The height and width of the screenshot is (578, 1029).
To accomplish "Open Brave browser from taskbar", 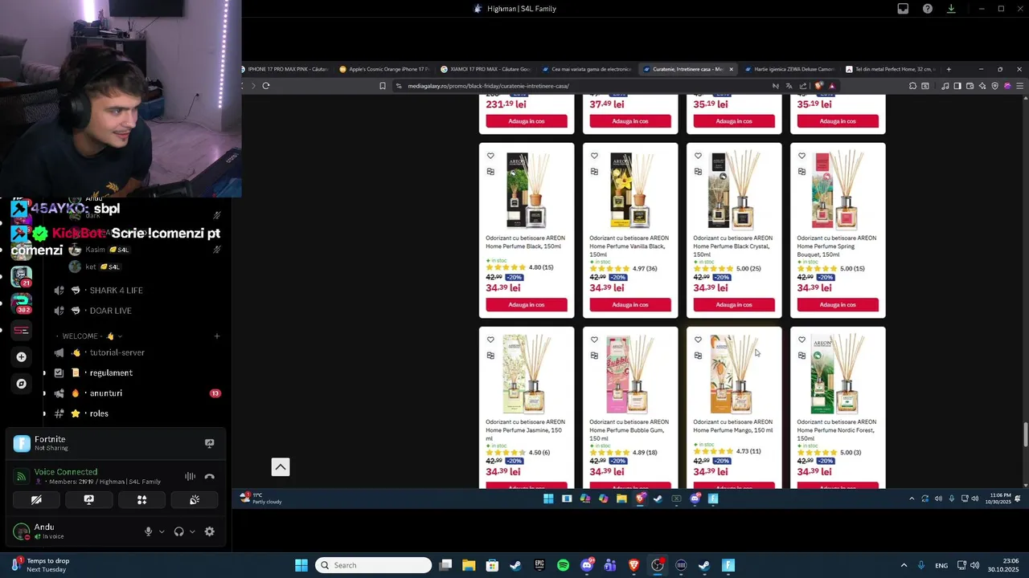I will click(x=633, y=565).
